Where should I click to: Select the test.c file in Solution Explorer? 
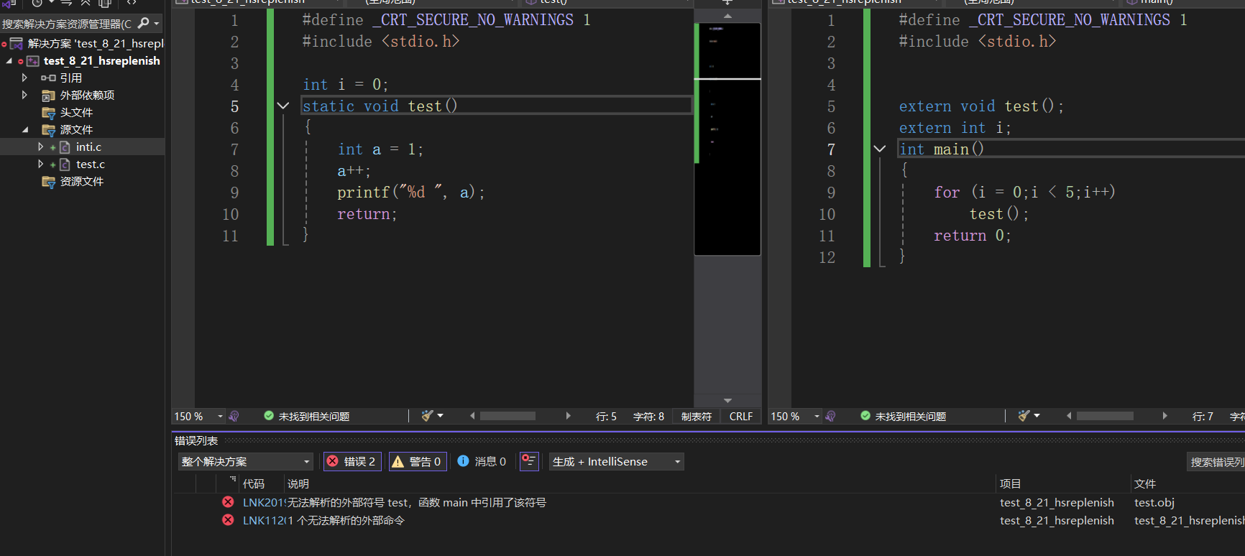(x=91, y=165)
